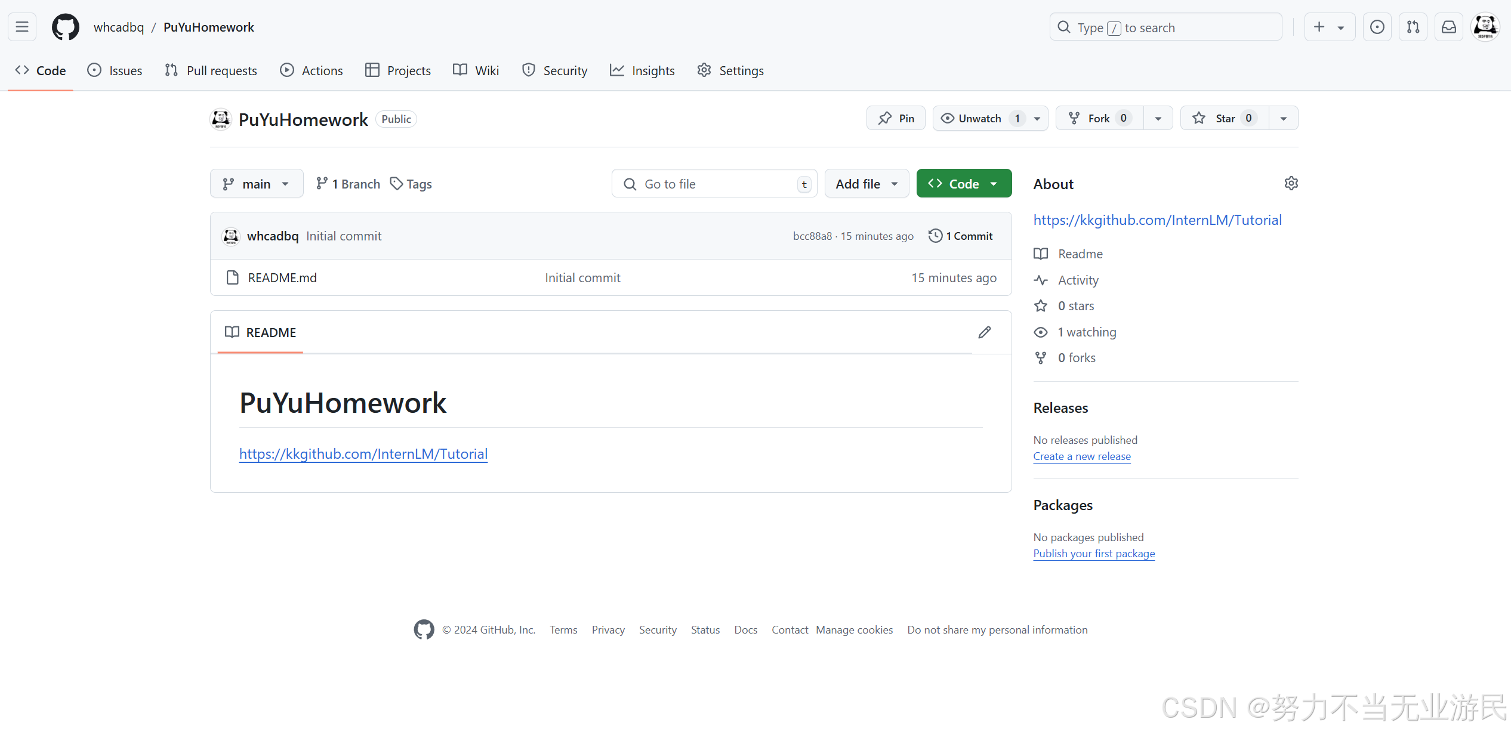Click the Go to file search field
Image resolution: width=1511 pixels, height=732 pixels.
coord(714,184)
